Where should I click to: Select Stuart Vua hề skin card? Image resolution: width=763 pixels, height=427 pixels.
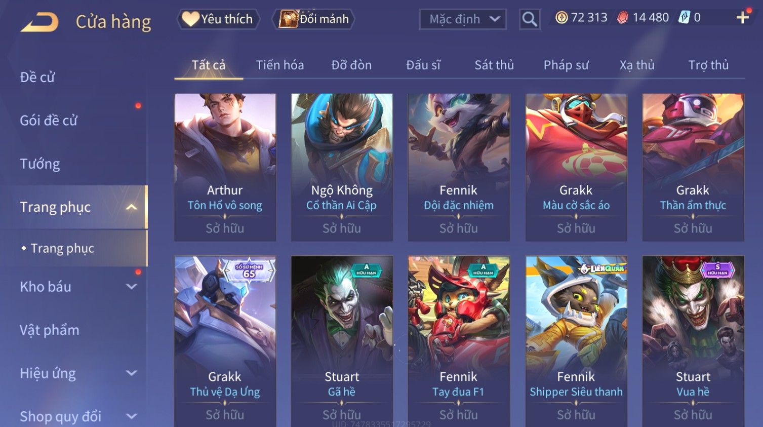(693, 341)
